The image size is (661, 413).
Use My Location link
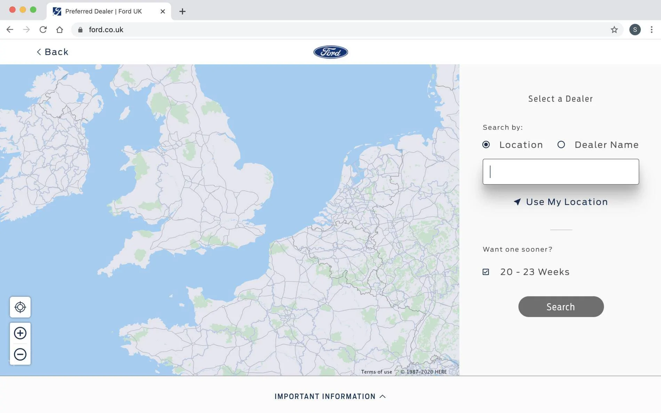[561, 202]
